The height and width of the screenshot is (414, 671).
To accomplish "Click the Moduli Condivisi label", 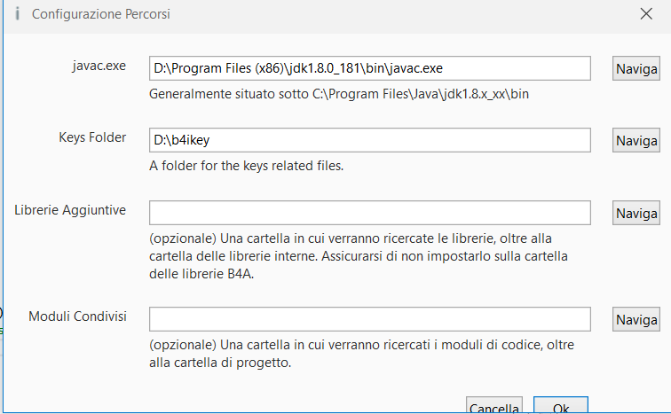I will click(x=77, y=316).
